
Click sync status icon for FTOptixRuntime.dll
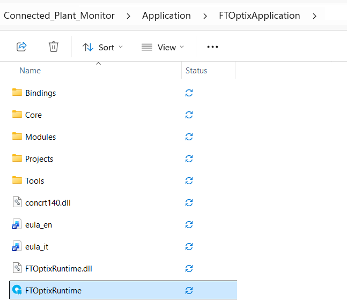(x=189, y=269)
